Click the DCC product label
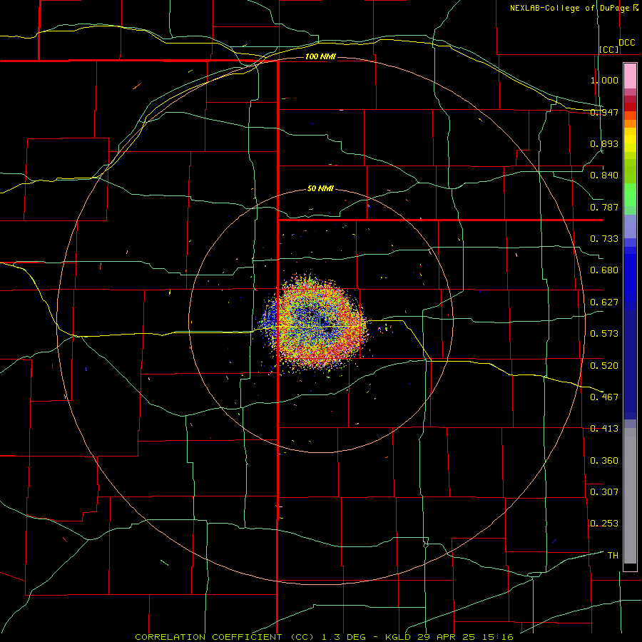Image resolution: width=642 pixels, height=642 pixels. pos(627,43)
